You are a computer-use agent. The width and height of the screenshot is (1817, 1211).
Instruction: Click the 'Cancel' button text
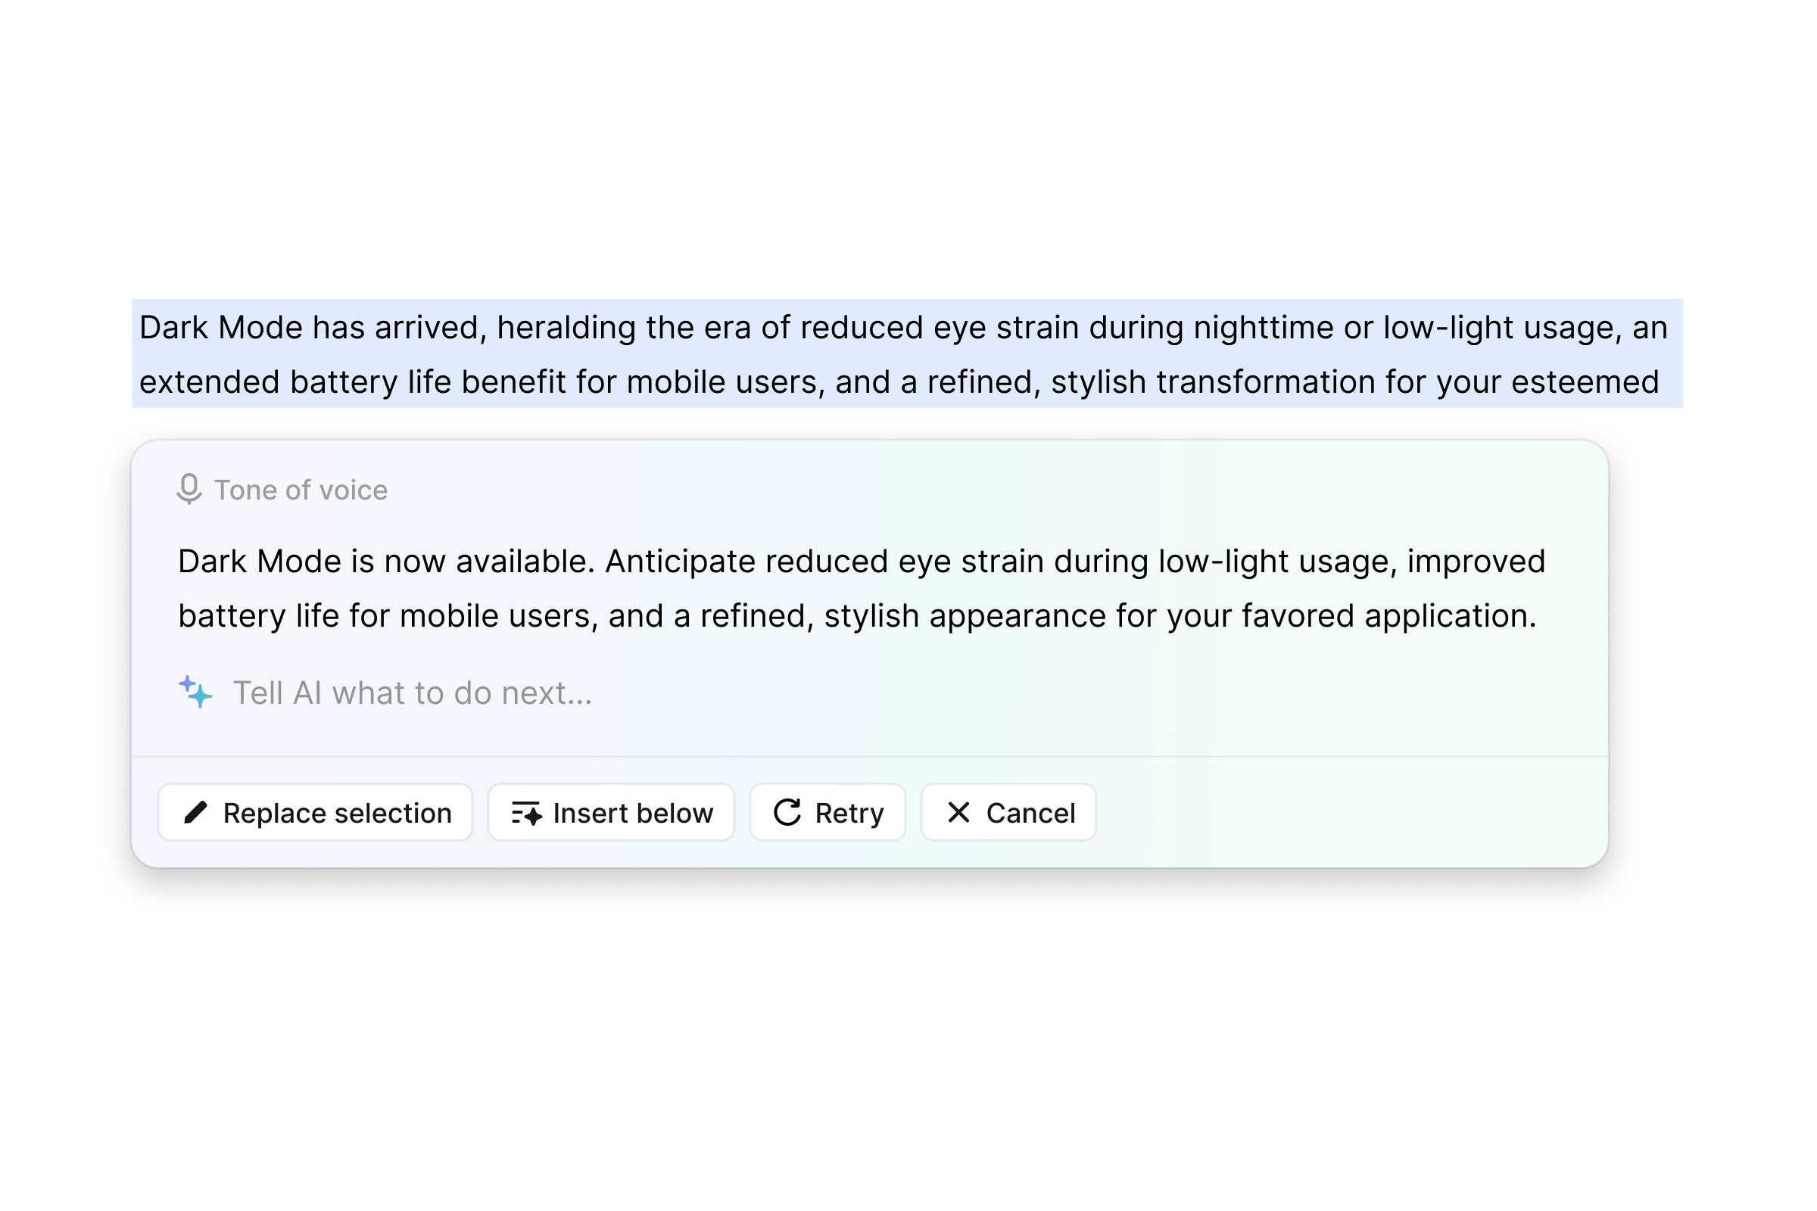click(1031, 813)
